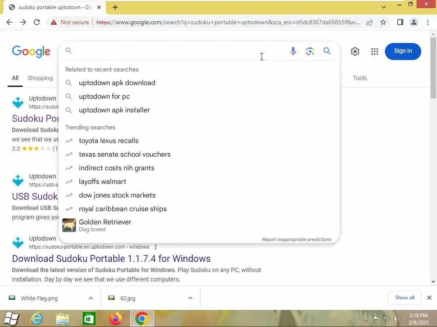The width and height of the screenshot is (437, 327).
Task: Open Download Sudoku Portable 1.1.7.4 for Windows
Action: tap(111, 258)
